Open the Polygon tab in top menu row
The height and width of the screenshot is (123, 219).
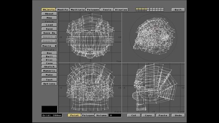pos(93,10)
